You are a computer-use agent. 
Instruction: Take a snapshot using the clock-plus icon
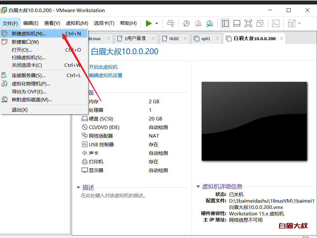[186, 24]
